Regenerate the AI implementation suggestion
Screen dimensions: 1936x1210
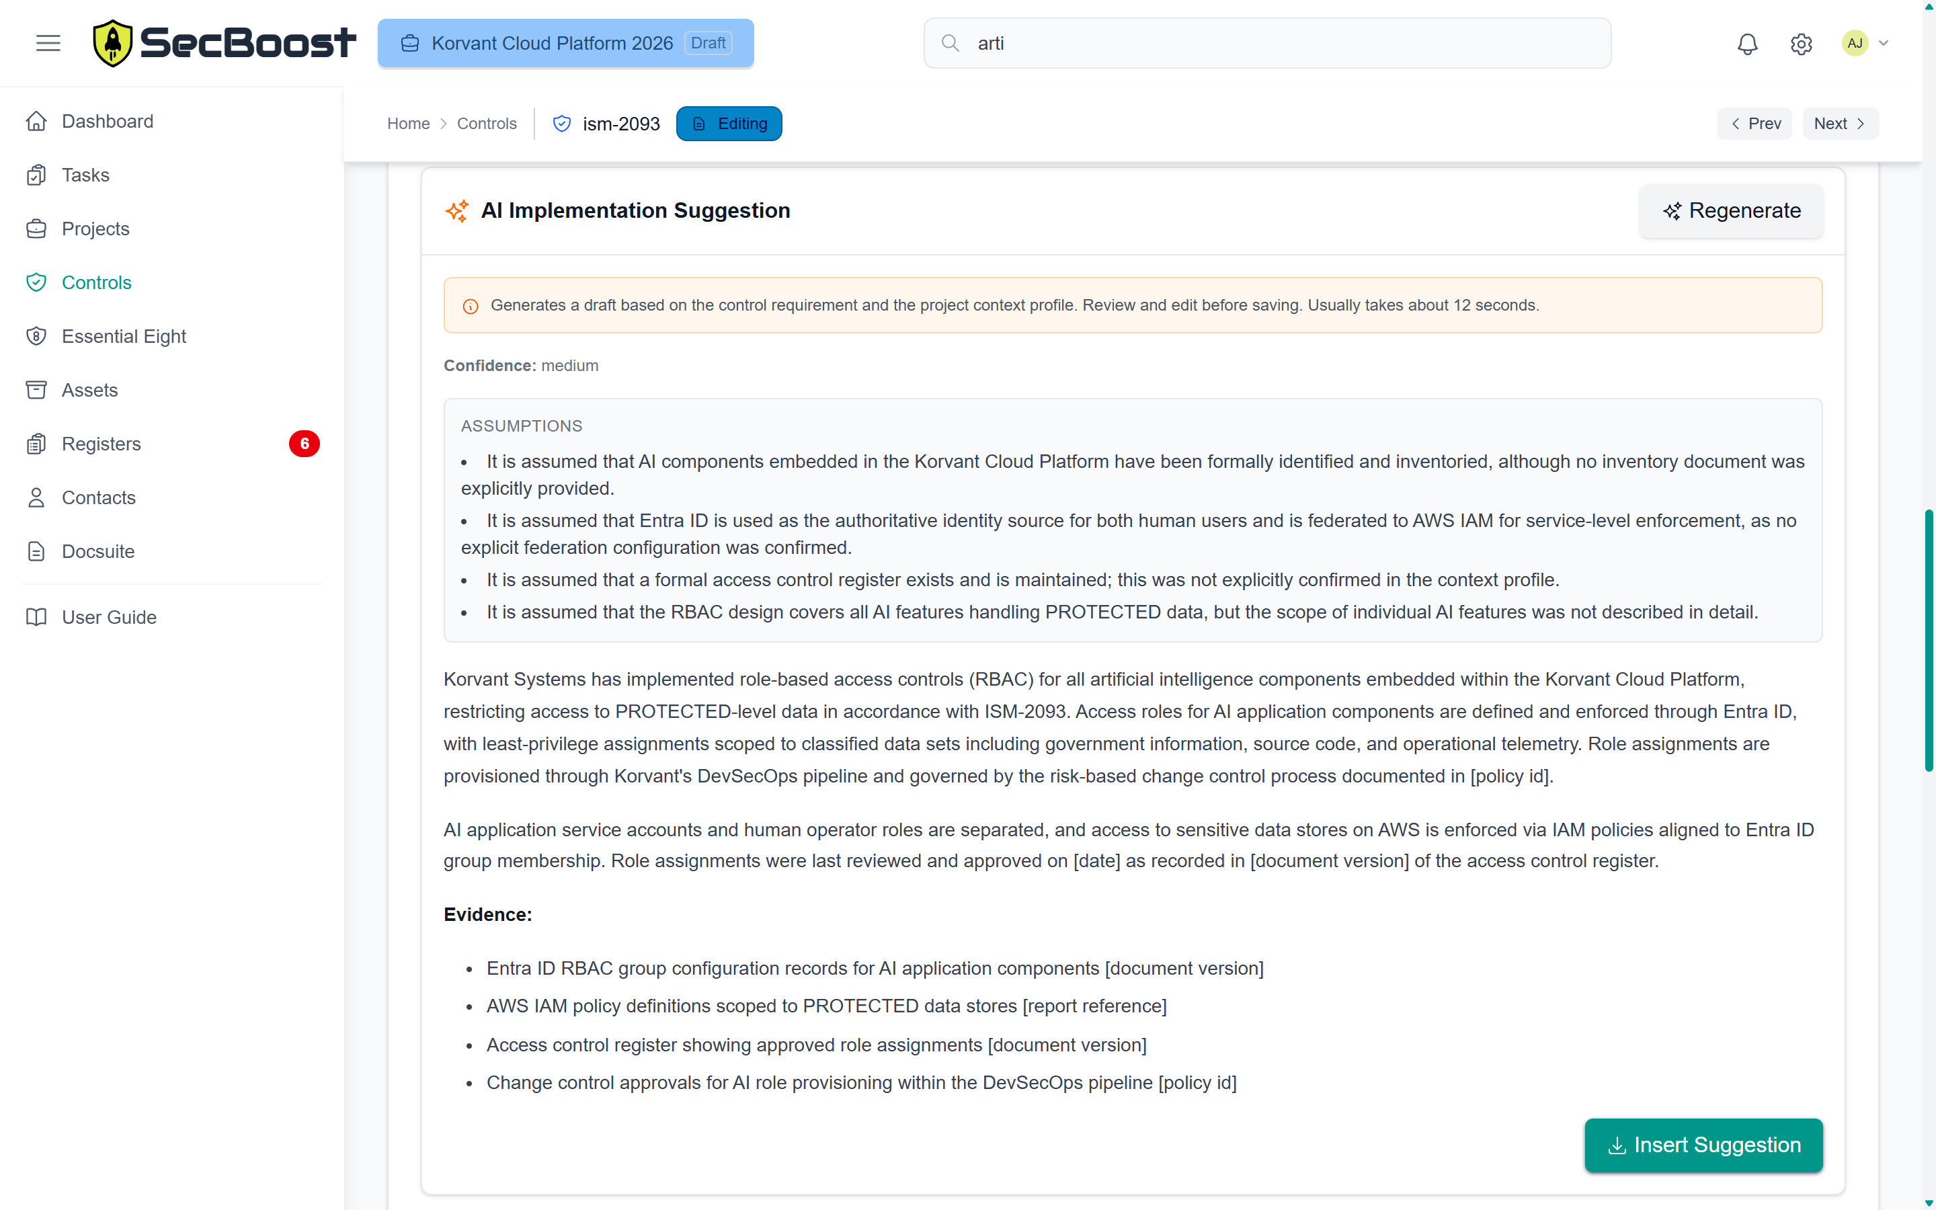pos(1731,210)
